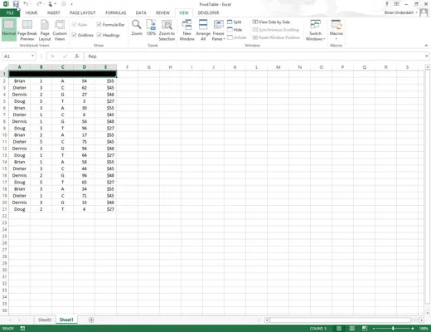Open the Zoom magnifier dialog

click(x=137, y=27)
